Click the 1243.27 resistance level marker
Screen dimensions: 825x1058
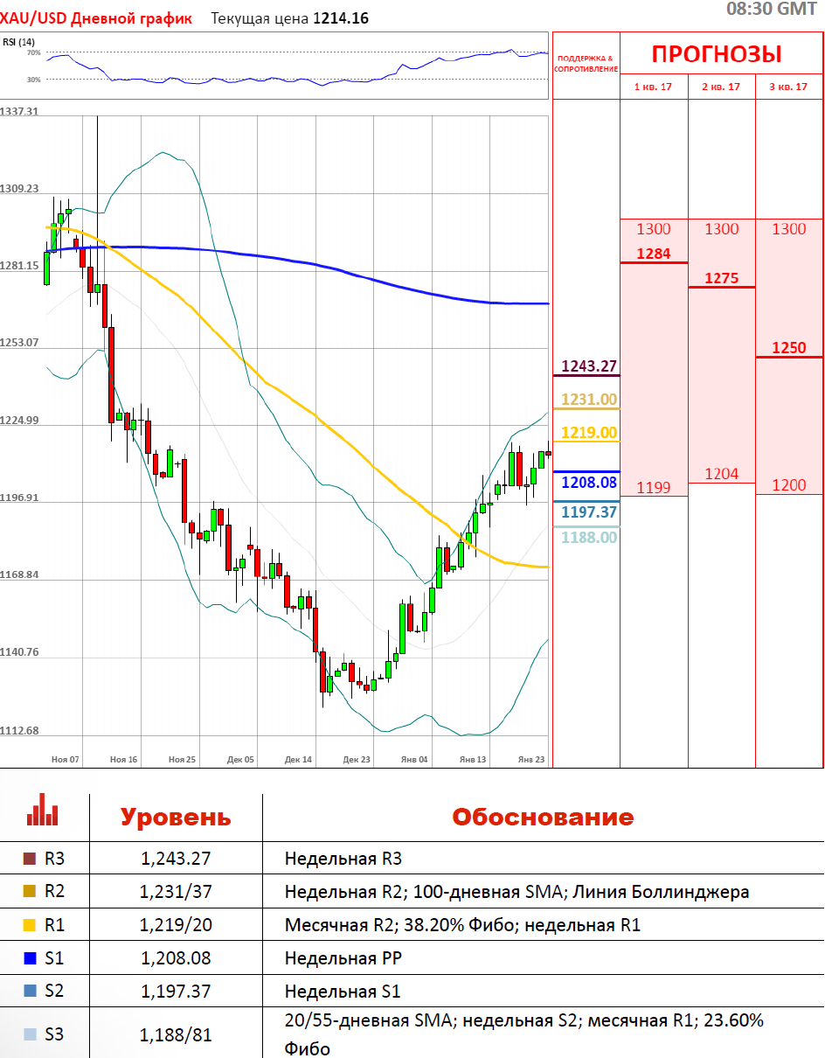[x=589, y=365]
